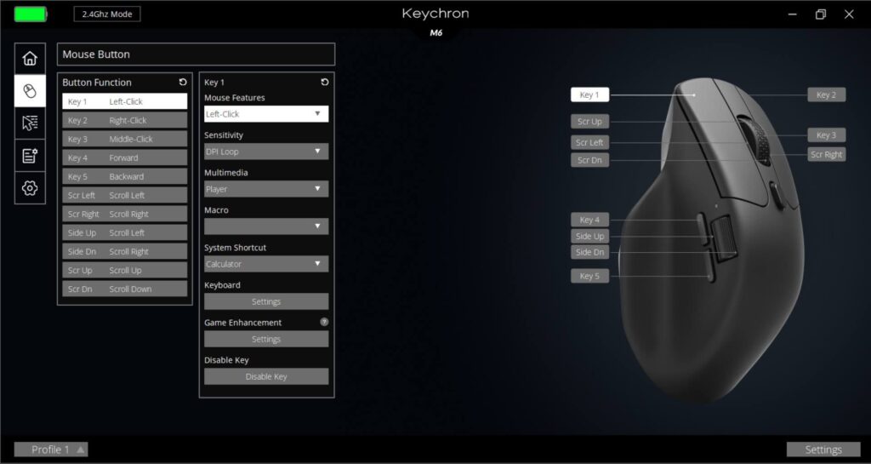Select Key 3 Middle-Click in list

[124, 139]
